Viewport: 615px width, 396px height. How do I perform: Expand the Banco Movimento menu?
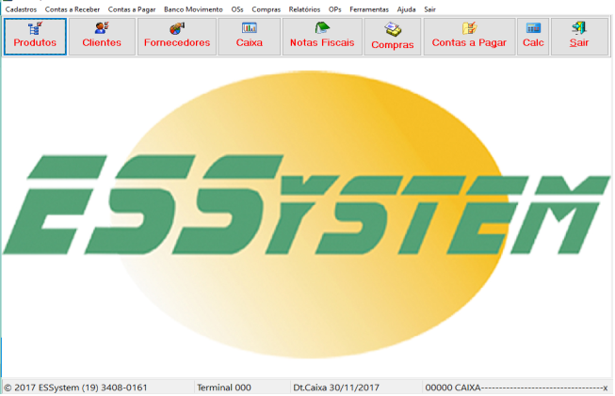click(193, 8)
